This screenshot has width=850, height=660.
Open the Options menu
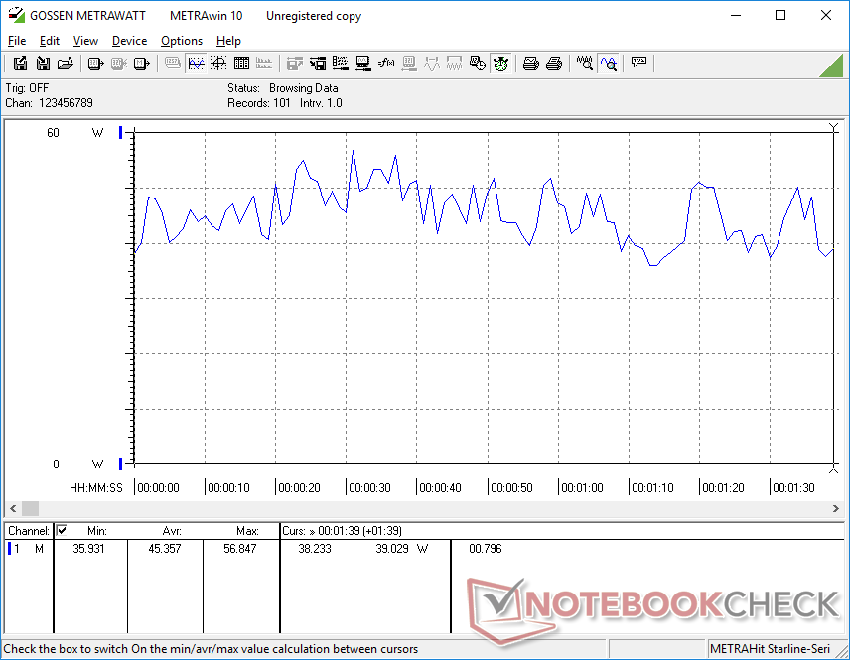coord(182,41)
